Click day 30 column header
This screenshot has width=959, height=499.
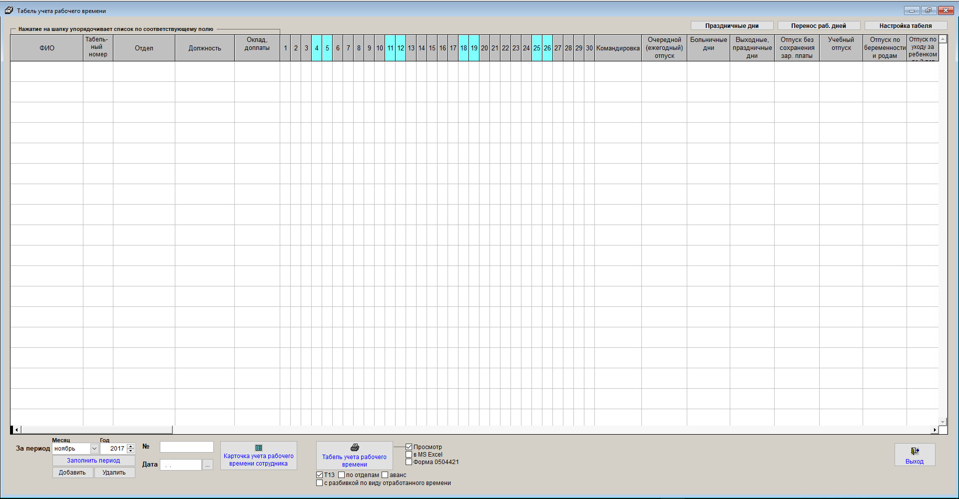[589, 48]
